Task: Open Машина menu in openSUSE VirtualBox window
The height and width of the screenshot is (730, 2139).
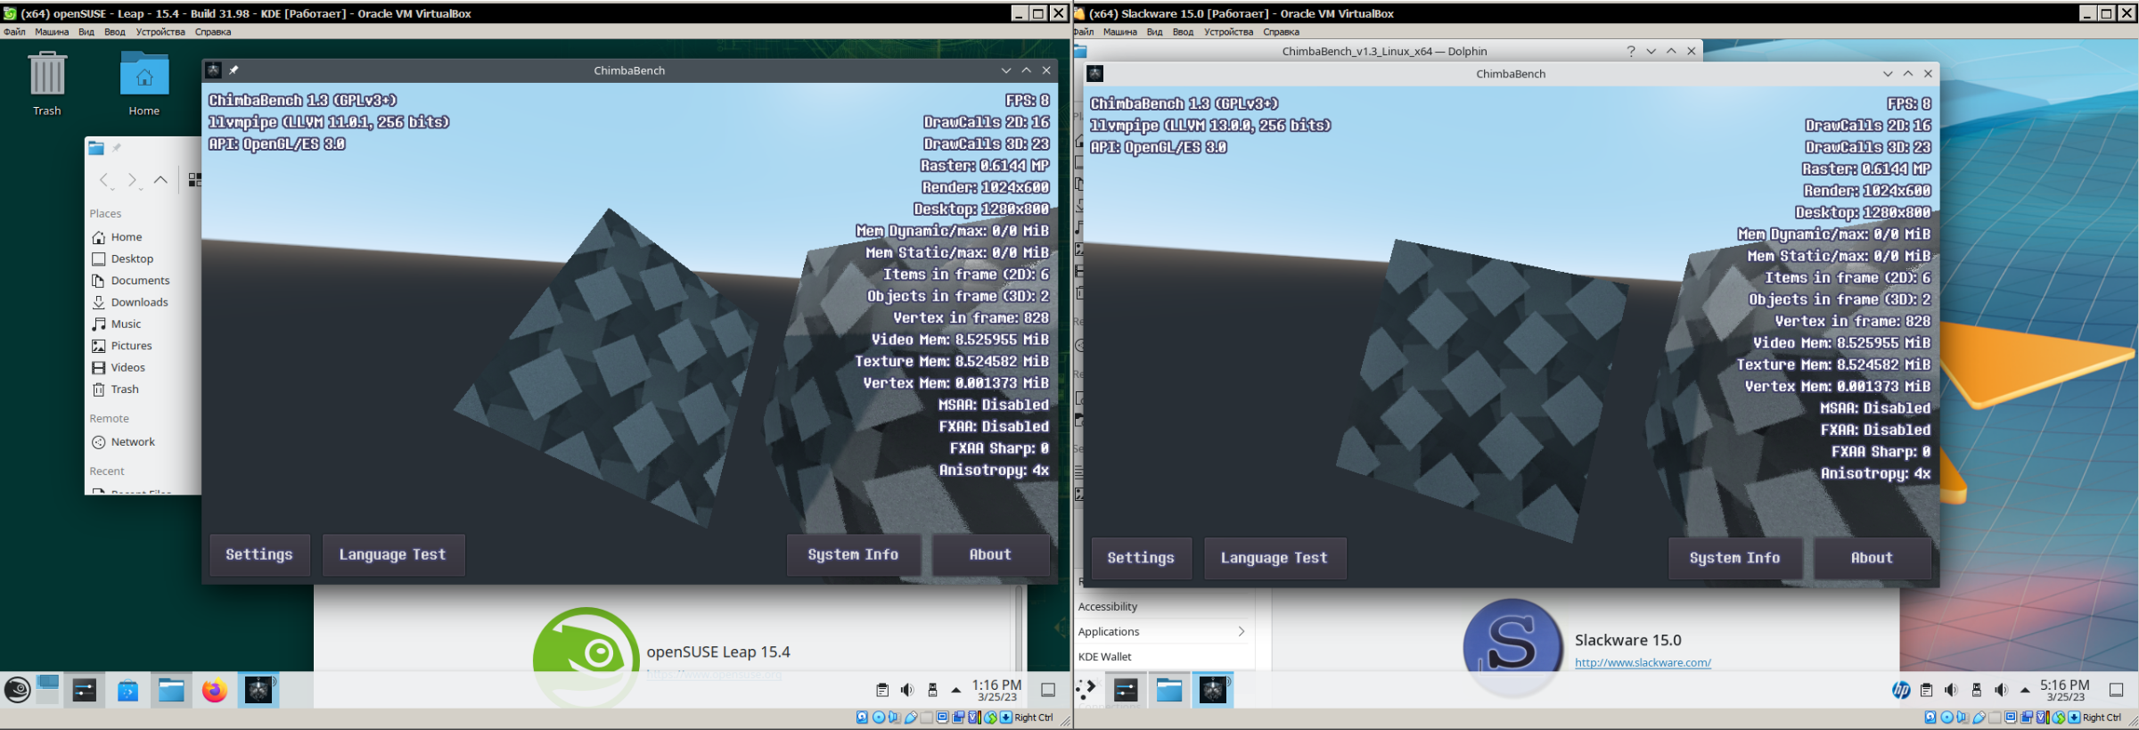Action: coord(52,32)
